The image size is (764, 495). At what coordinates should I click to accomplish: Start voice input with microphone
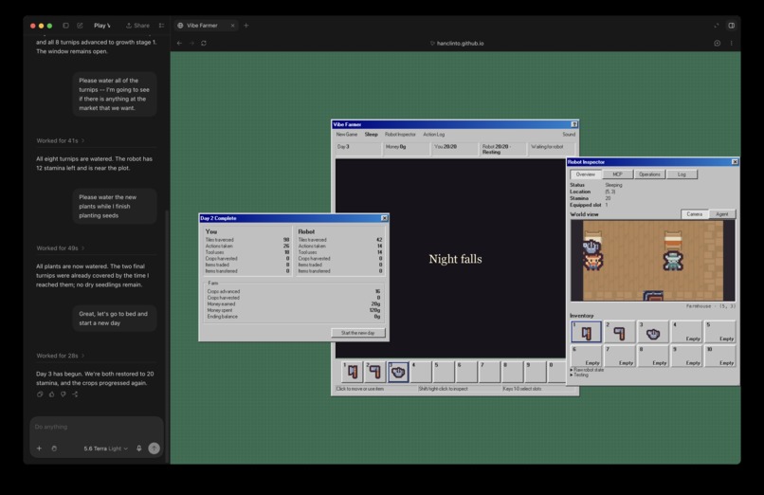coord(138,449)
